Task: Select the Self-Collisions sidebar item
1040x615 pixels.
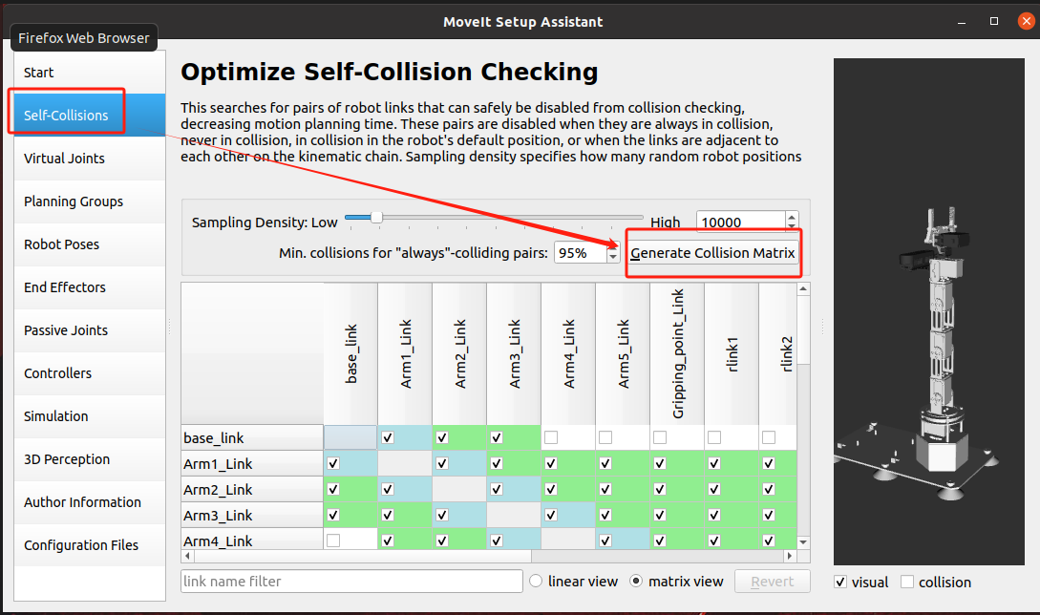Action: click(90, 116)
